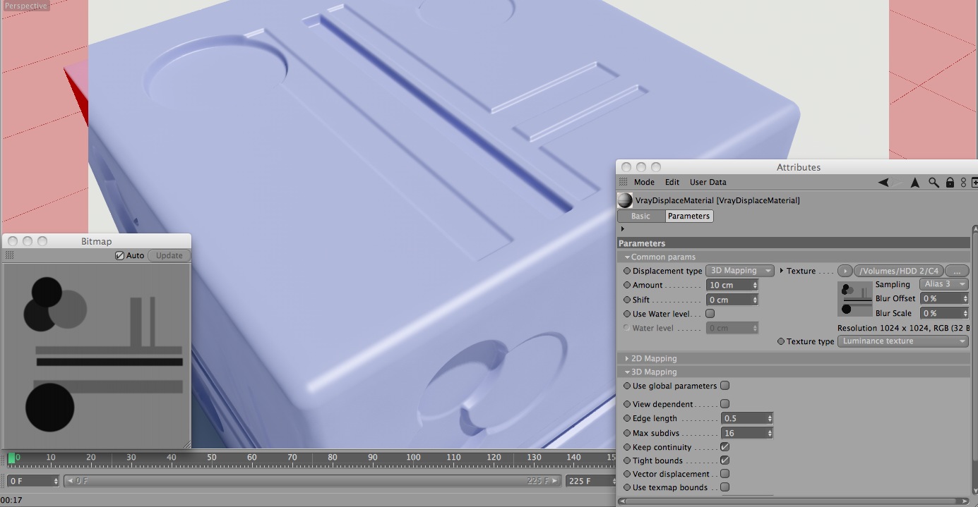
Task: Click the Edge length 0.5 field
Action: (x=746, y=418)
